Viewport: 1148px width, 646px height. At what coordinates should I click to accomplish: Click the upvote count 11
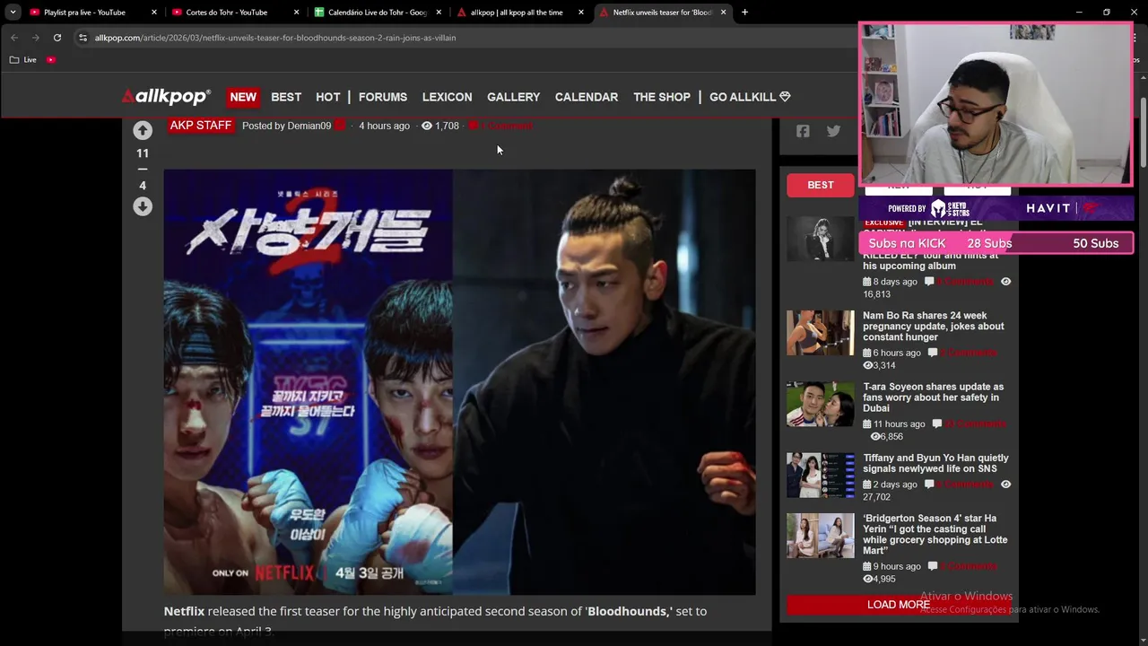[143, 153]
